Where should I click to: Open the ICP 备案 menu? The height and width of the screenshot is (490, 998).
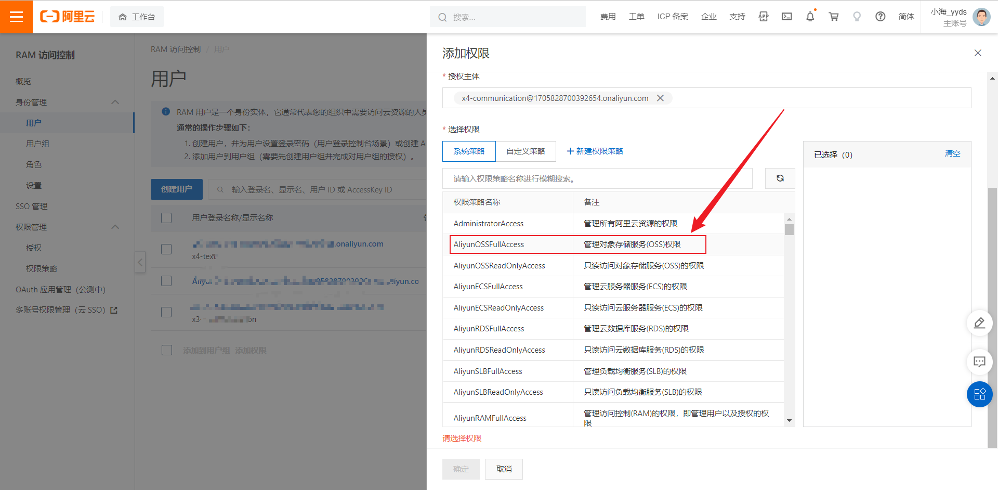673,17
